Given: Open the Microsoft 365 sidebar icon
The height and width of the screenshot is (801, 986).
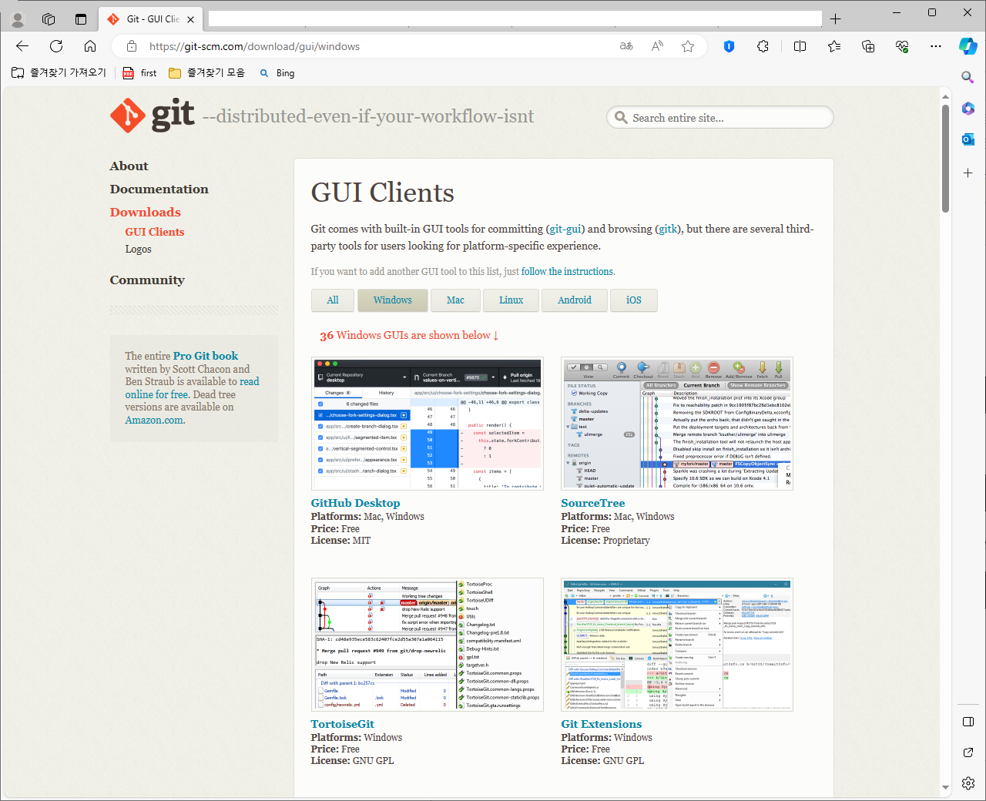Looking at the screenshot, I should tap(968, 109).
